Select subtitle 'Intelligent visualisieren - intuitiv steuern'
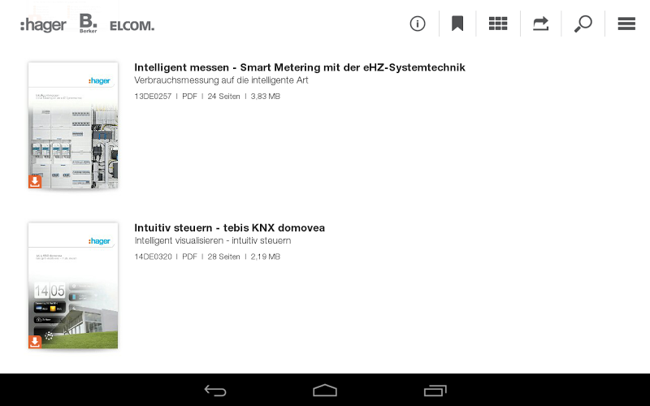 coord(213,240)
